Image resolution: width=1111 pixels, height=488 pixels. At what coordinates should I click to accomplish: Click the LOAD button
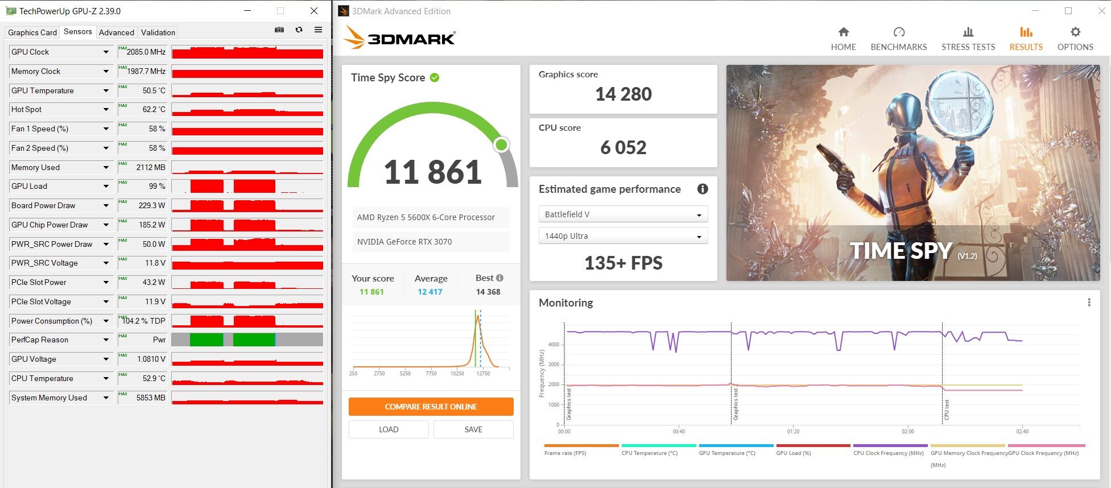coord(389,429)
